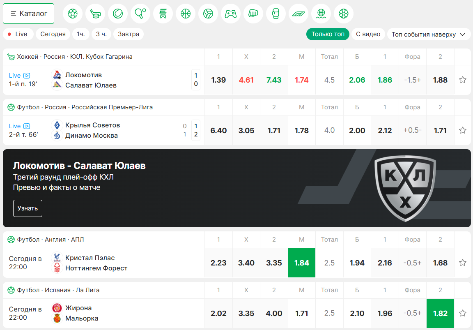
Task: Select over-total odds 2.06 in hockey match
Action: click(x=357, y=80)
